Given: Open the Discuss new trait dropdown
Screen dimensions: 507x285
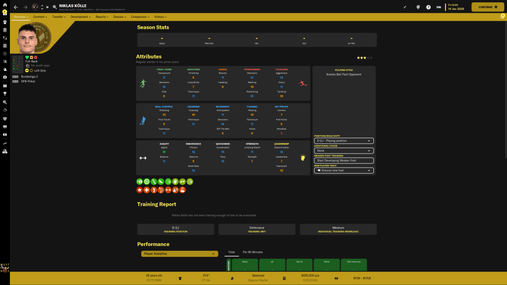Looking at the screenshot, I should tap(344, 170).
